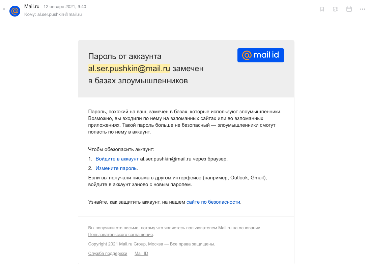Click the Mail ID footer link

pos(141,253)
